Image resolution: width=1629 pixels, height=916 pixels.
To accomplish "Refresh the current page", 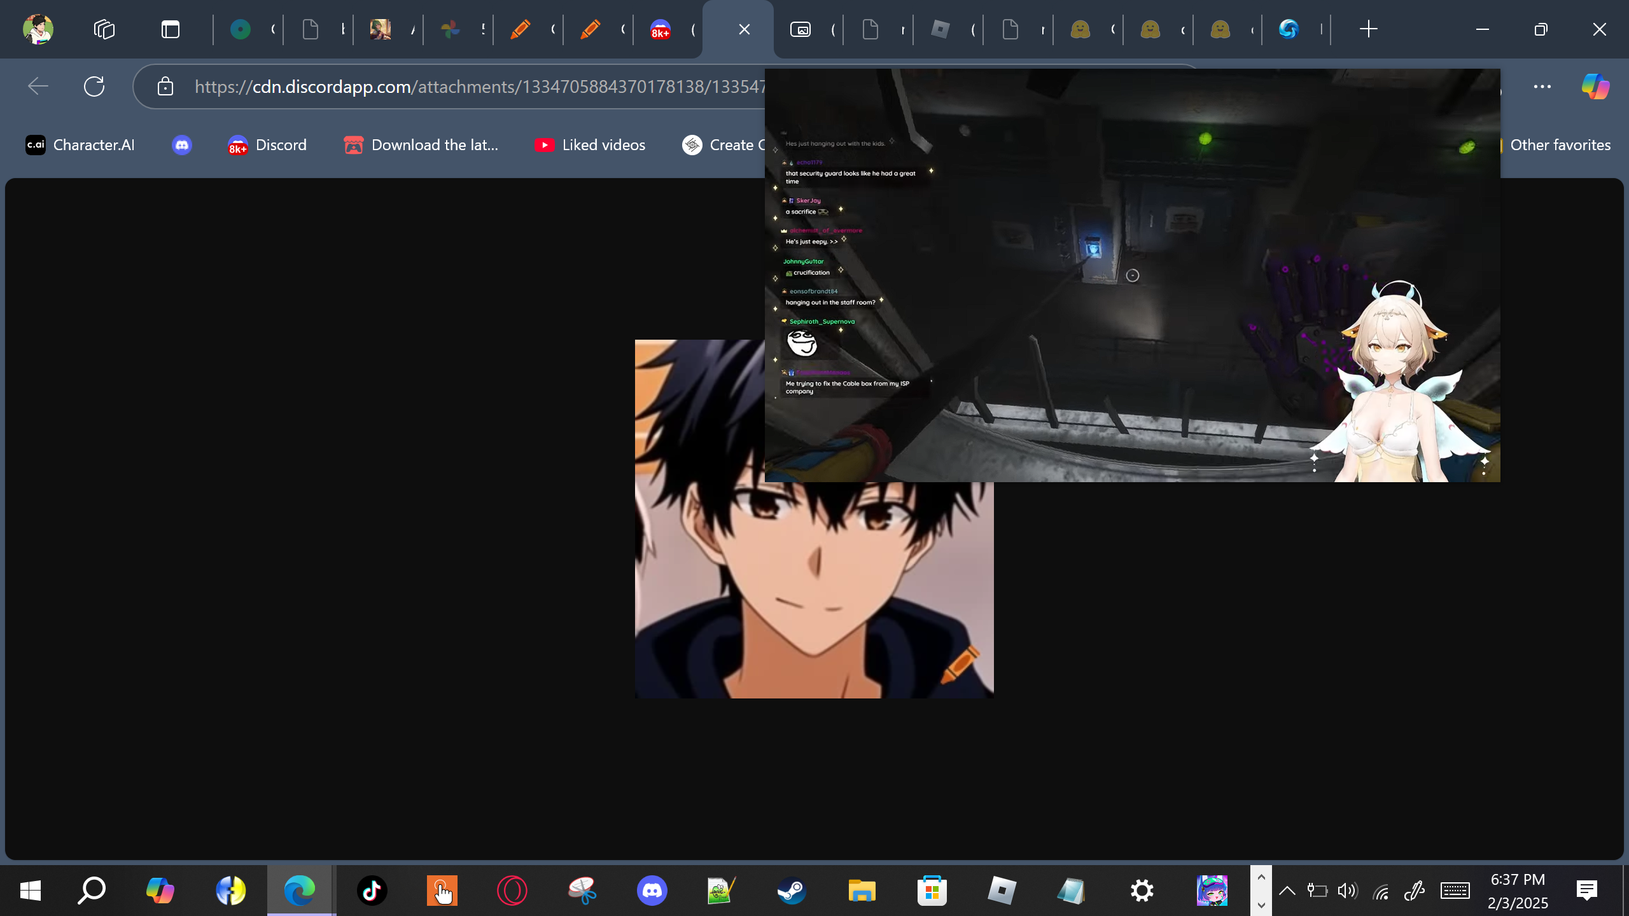I will pos(94,87).
